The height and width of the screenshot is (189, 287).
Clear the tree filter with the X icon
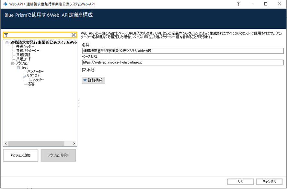click(x=74, y=35)
